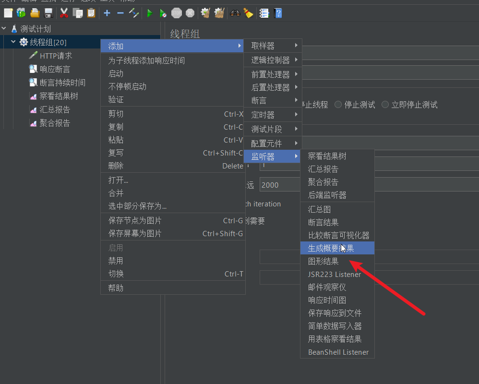Click the Save floppy disk icon
Image resolution: width=479 pixels, height=384 pixels.
point(48,13)
